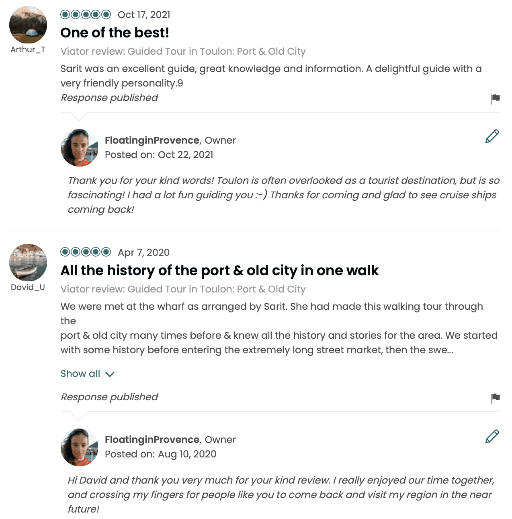Viewport: 512px width, 519px height.
Task: Click the chevron next to Show all
Action: (110, 375)
